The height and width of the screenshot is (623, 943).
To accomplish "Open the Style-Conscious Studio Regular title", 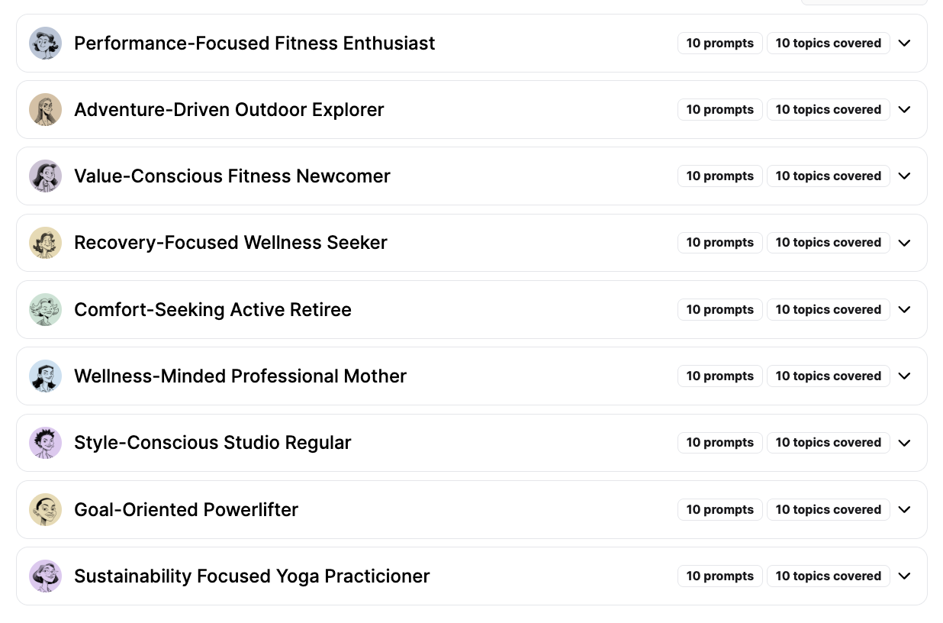I will (213, 443).
